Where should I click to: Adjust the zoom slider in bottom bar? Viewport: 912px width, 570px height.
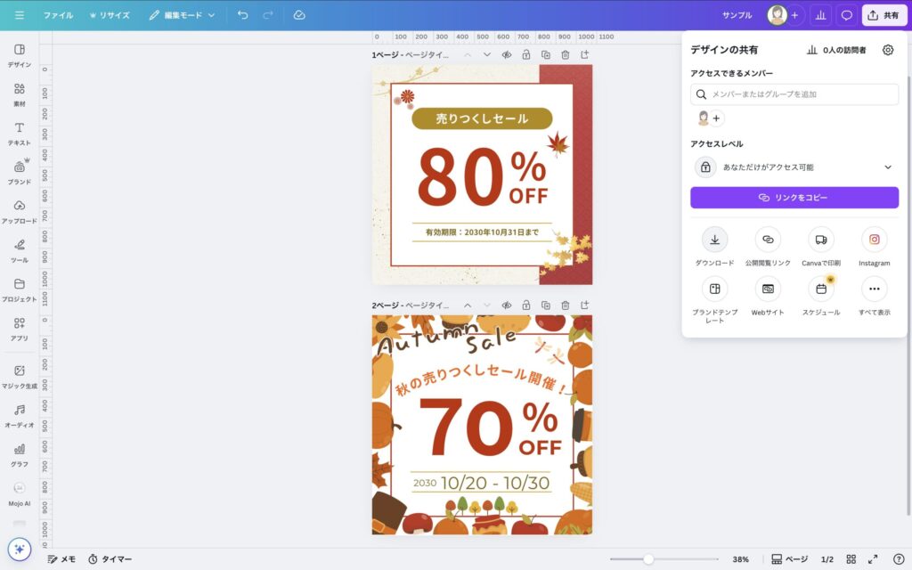coord(648,559)
